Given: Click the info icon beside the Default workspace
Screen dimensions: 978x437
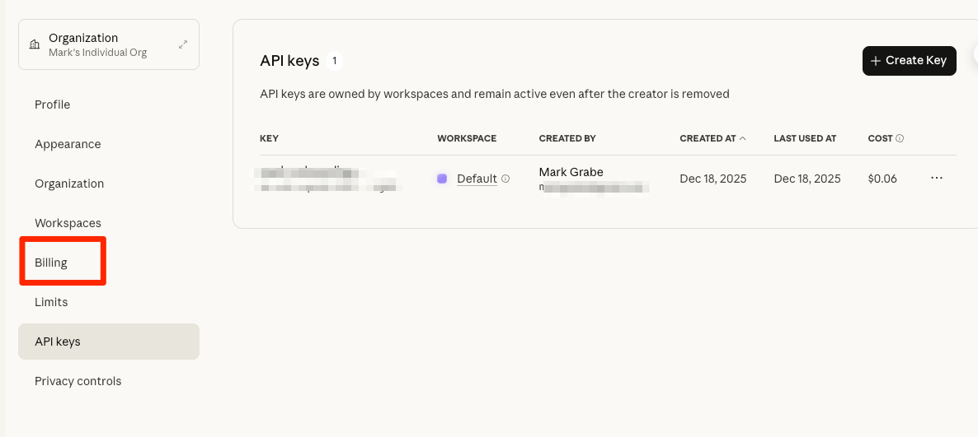Looking at the screenshot, I should coord(505,179).
